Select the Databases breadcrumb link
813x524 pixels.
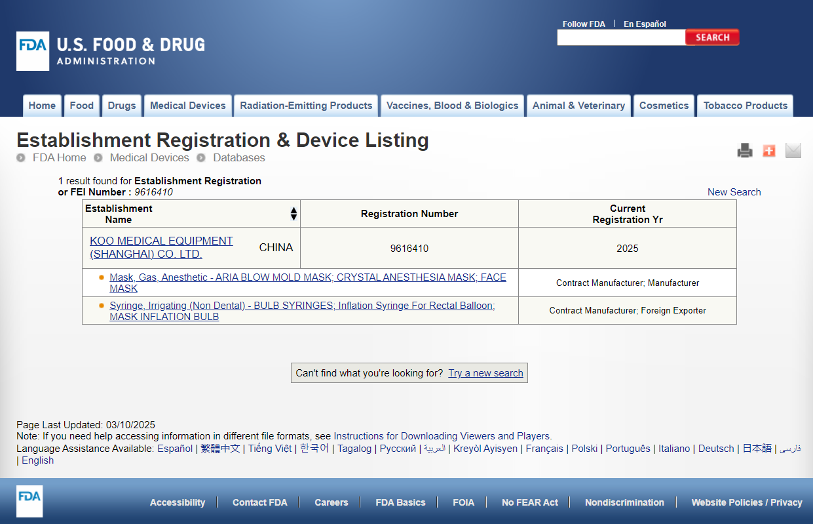(239, 157)
